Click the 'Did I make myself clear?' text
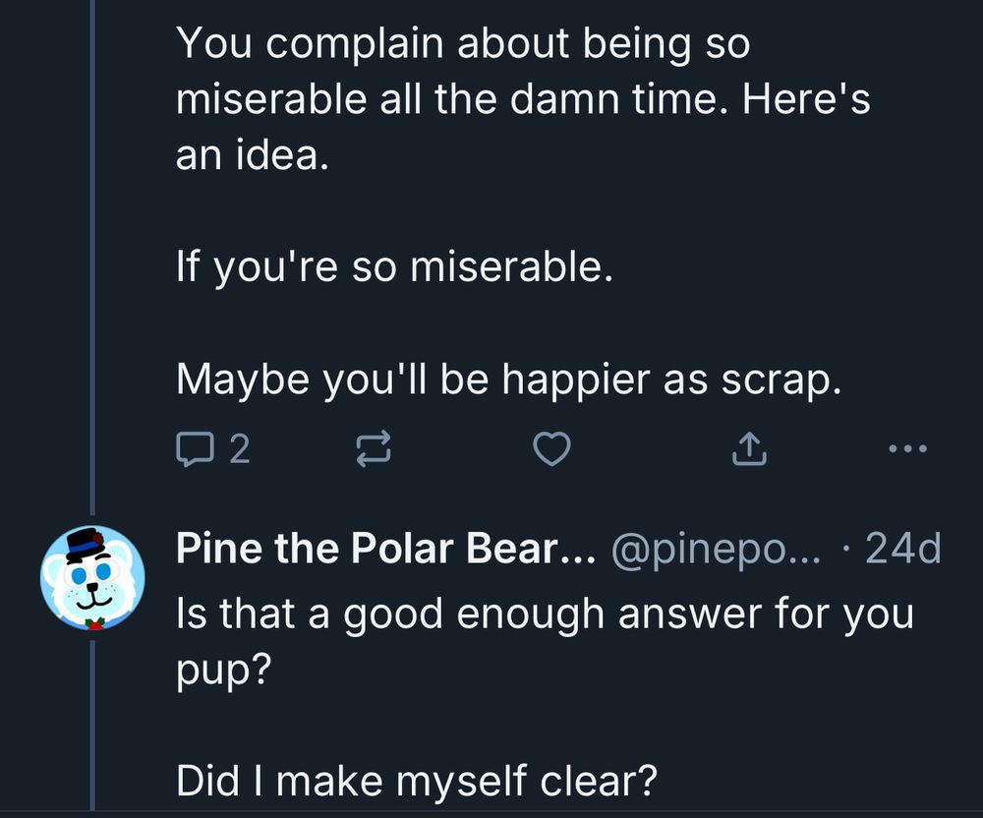 416,782
